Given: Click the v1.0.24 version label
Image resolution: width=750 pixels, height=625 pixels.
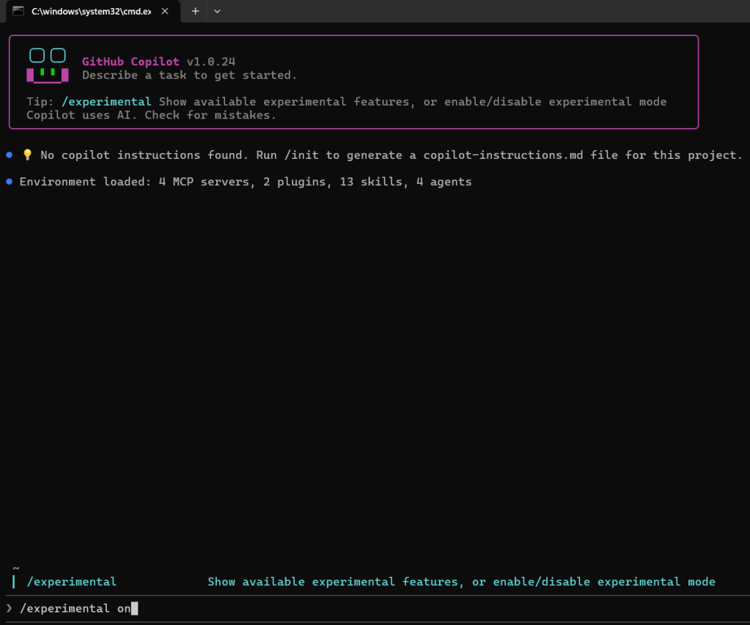Looking at the screenshot, I should (x=211, y=62).
